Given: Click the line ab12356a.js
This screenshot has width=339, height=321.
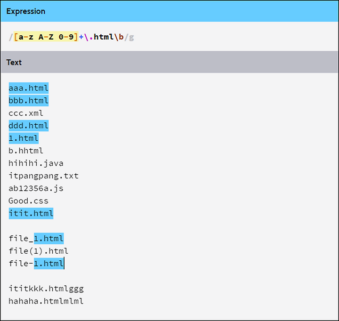Looking at the screenshot, I should point(36,188).
